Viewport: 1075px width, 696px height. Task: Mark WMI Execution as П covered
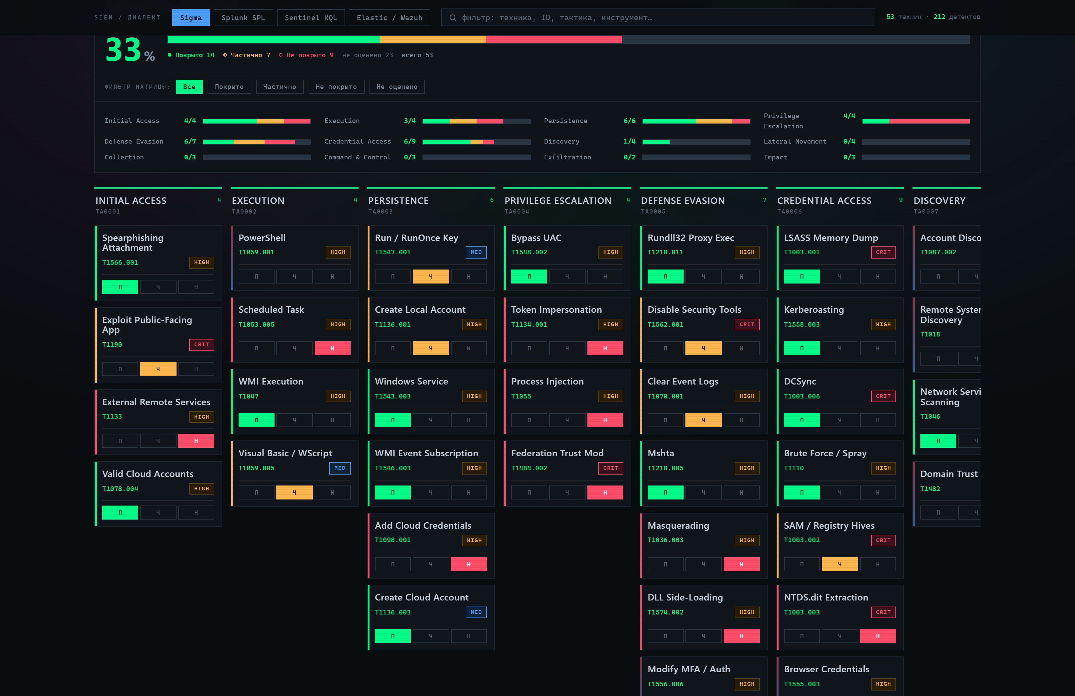point(257,420)
